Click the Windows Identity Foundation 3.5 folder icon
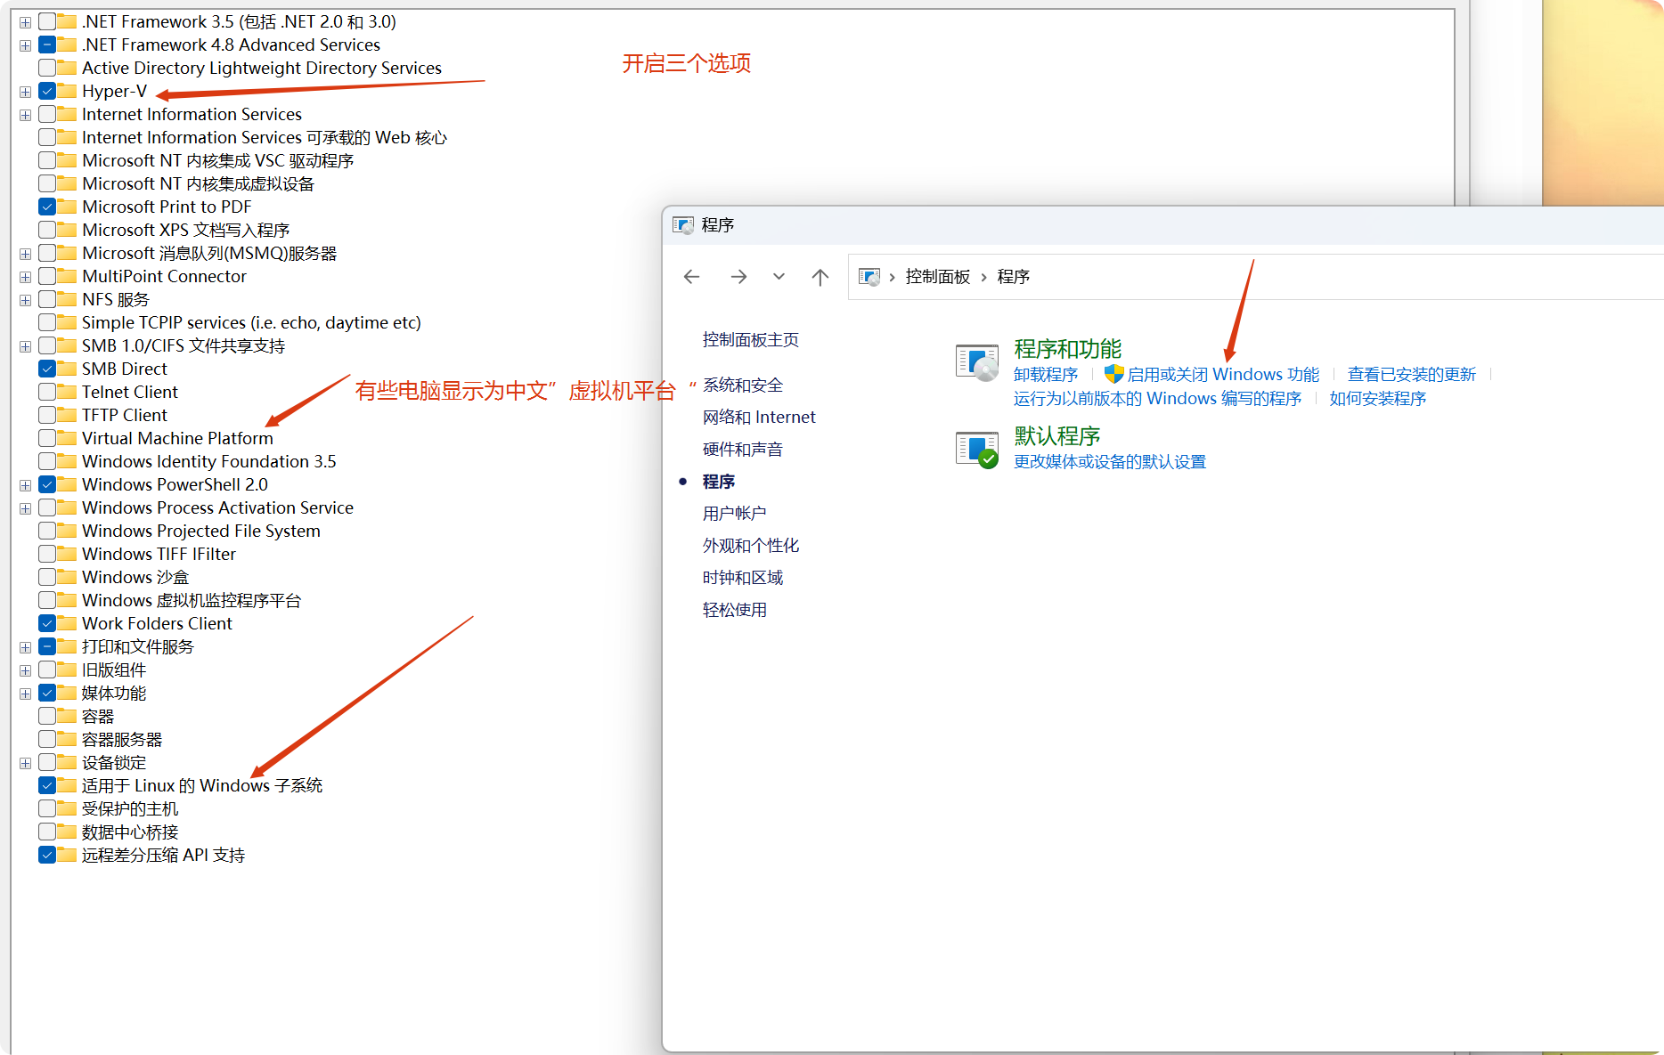 [x=67, y=461]
